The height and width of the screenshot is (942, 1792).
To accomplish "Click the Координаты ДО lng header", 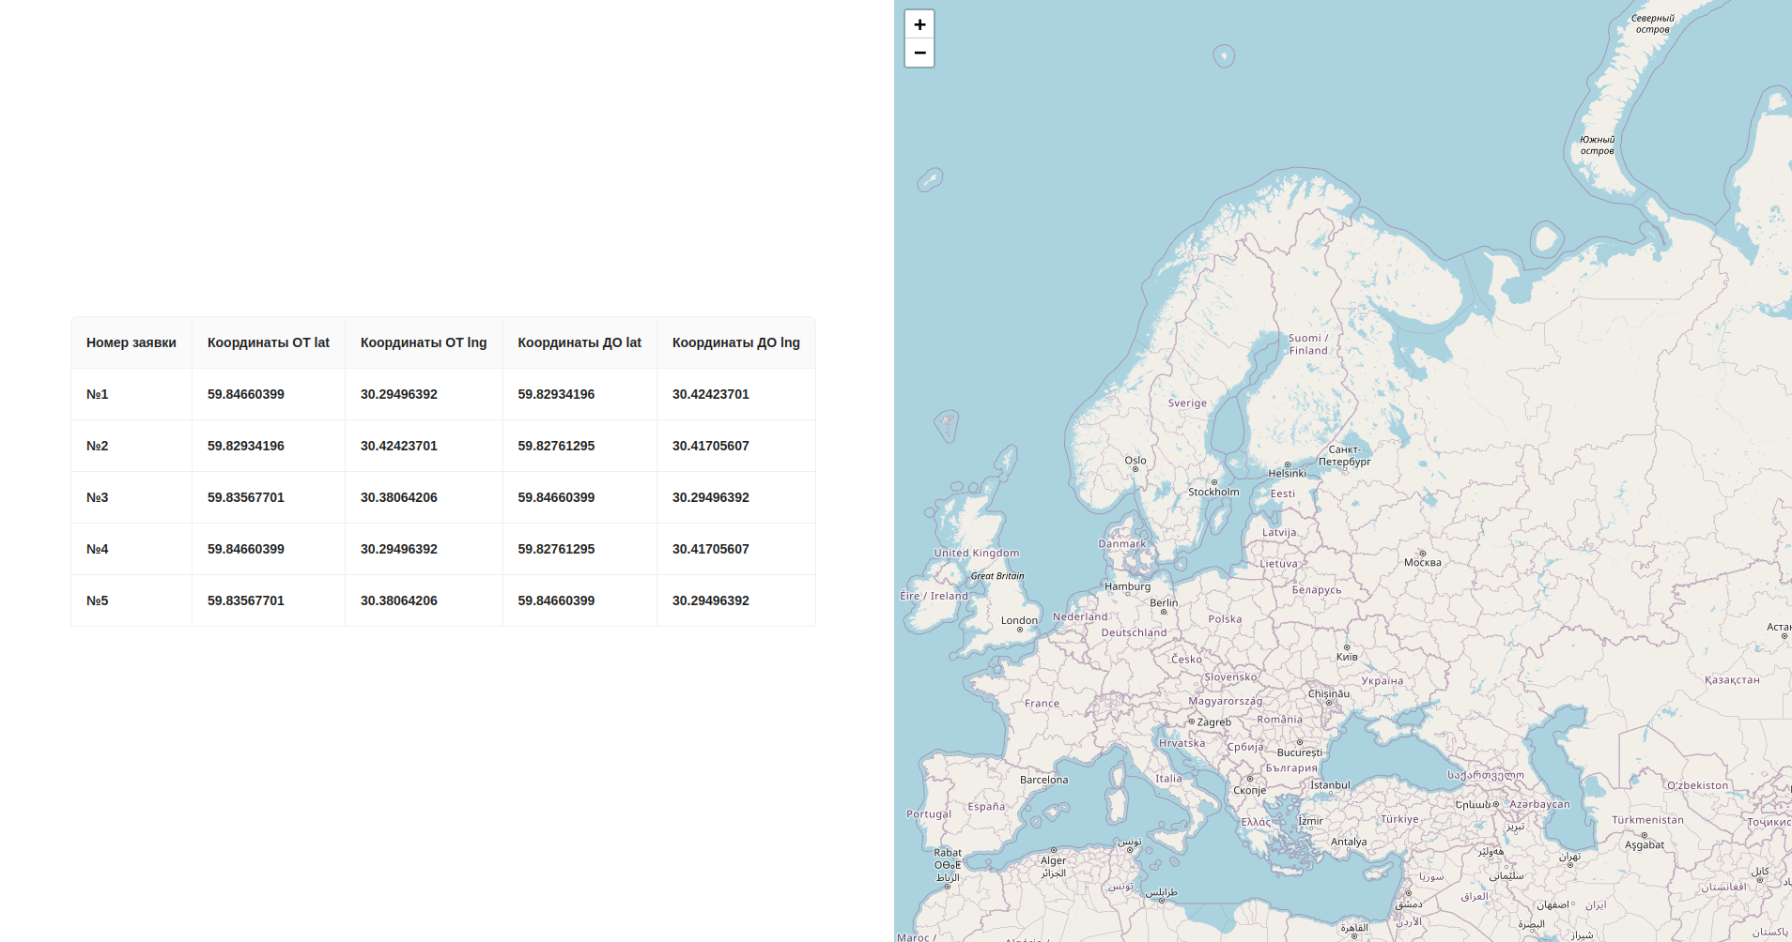I will point(734,342).
